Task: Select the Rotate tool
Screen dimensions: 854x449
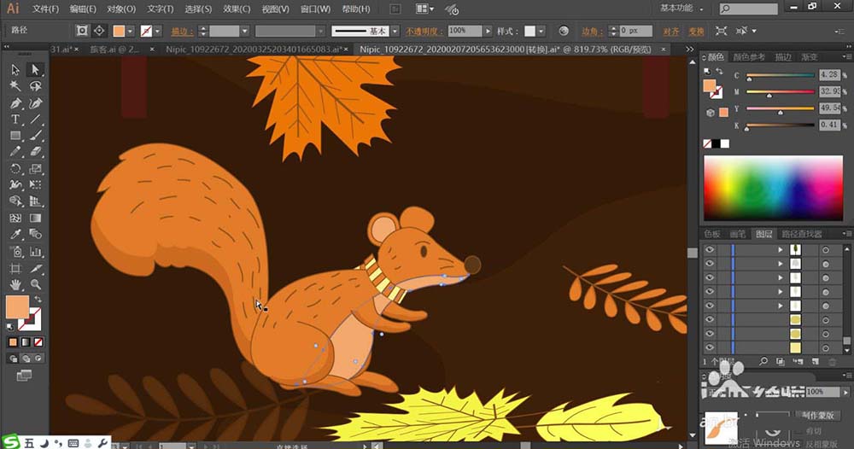Action: click(x=15, y=169)
